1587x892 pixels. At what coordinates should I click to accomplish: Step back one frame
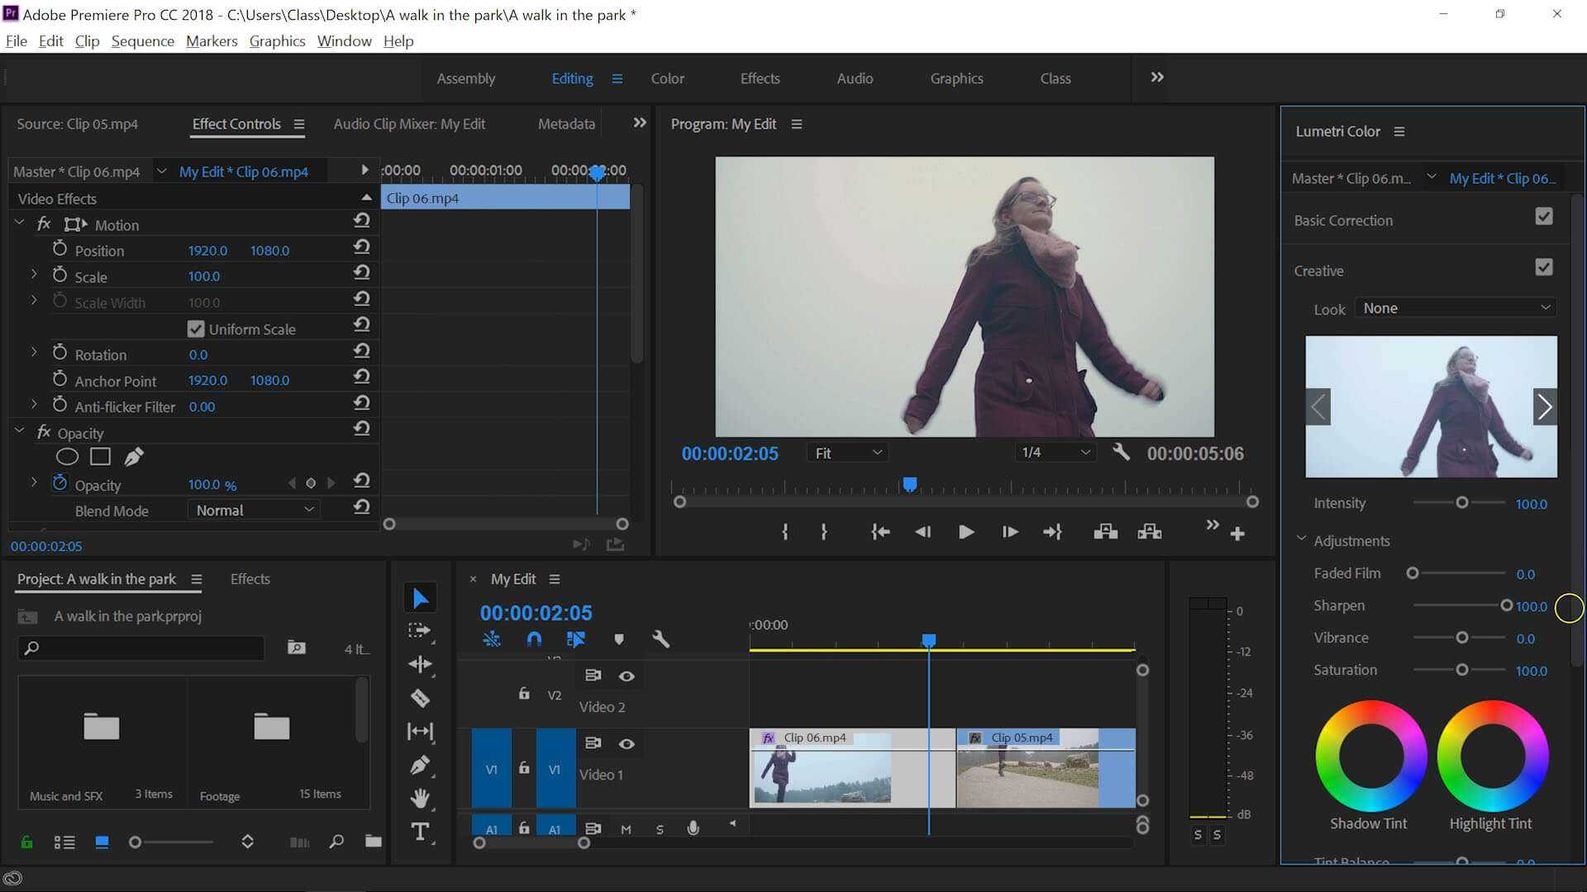923,532
